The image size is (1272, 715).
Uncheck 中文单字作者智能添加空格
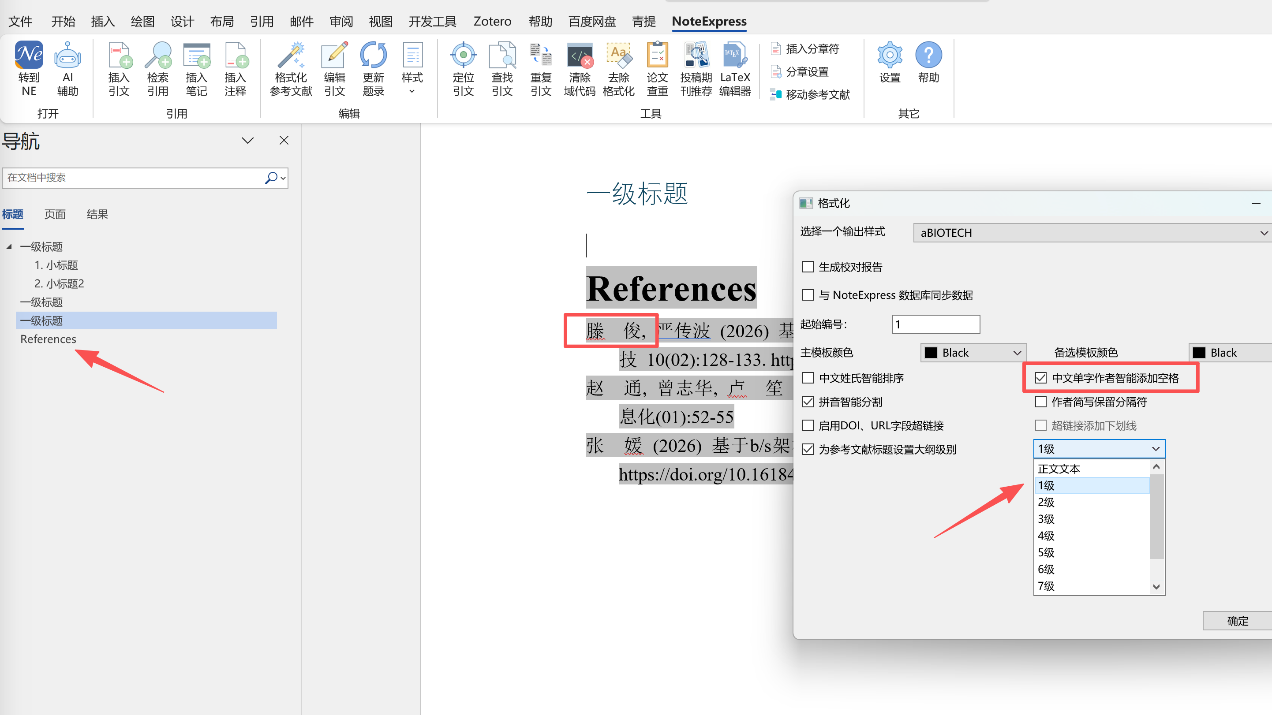tap(1041, 378)
